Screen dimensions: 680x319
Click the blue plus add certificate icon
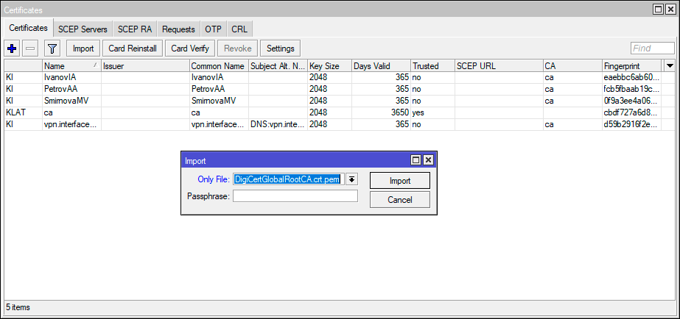(x=12, y=49)
